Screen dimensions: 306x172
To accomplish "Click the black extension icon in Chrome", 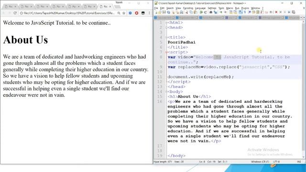I will [x=143, y=13].
